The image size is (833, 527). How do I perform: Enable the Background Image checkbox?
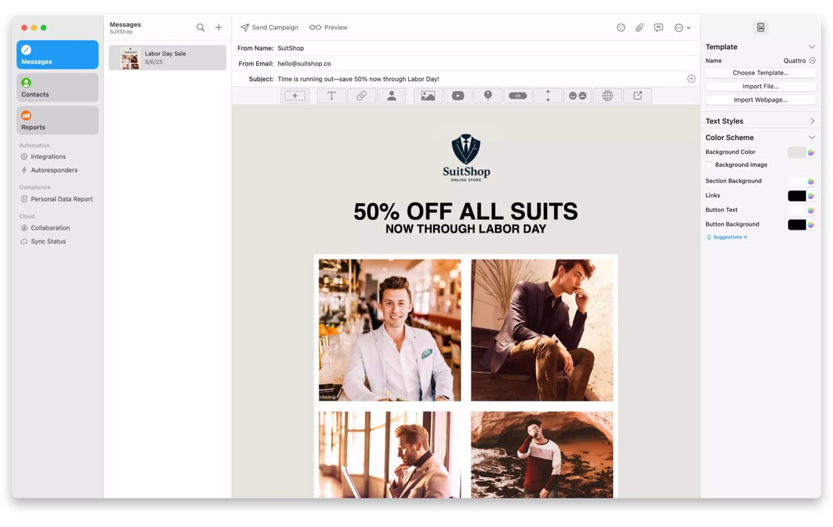709,164
